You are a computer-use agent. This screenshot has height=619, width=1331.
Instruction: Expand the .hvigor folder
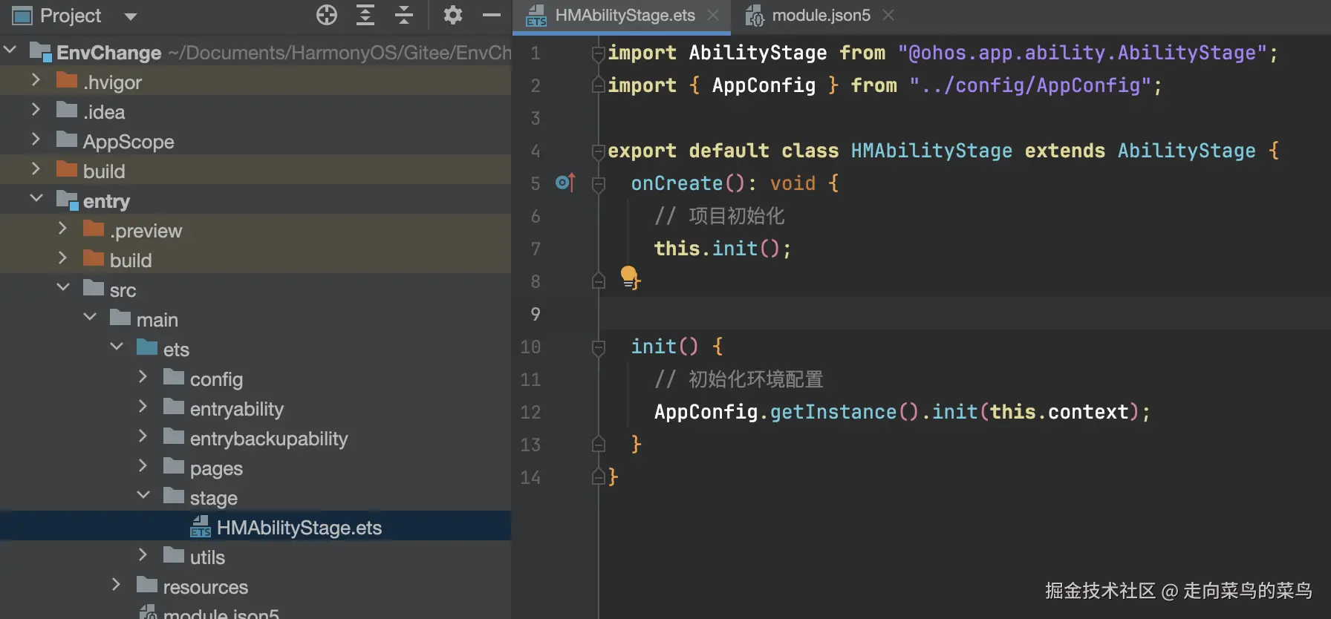click(36, 80)
